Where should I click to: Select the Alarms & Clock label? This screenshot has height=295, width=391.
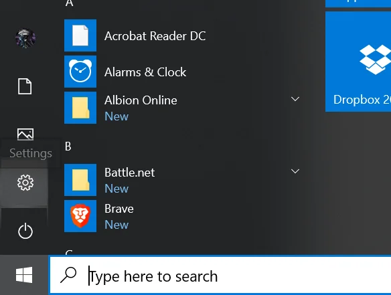[145, 72]
